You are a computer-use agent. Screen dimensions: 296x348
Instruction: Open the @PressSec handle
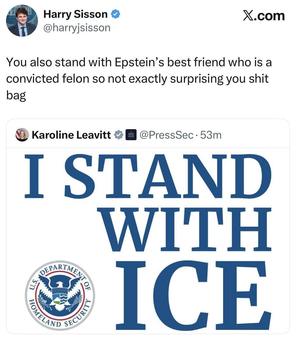[166, 135]
